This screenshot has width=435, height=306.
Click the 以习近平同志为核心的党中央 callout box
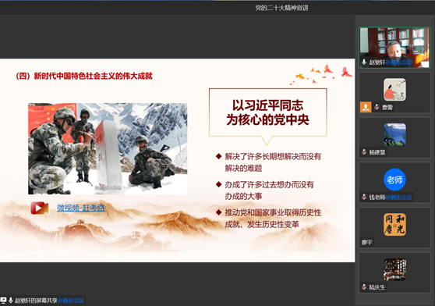click(x=267, y=112)
